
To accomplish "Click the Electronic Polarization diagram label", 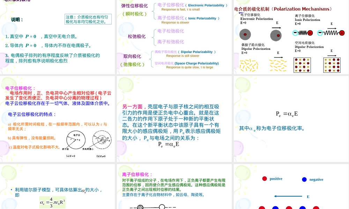I will pyautogui.click(x=257, y=19).
